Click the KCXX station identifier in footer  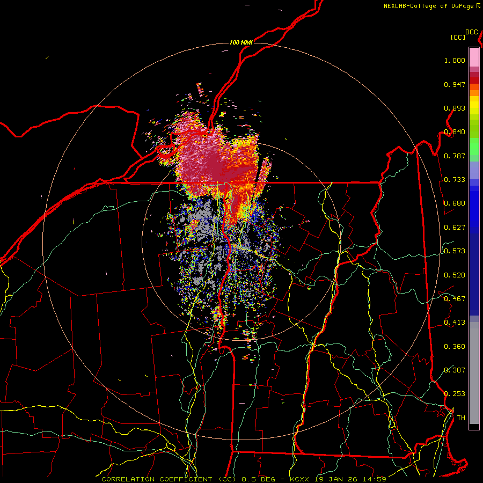tap(299, 479)
